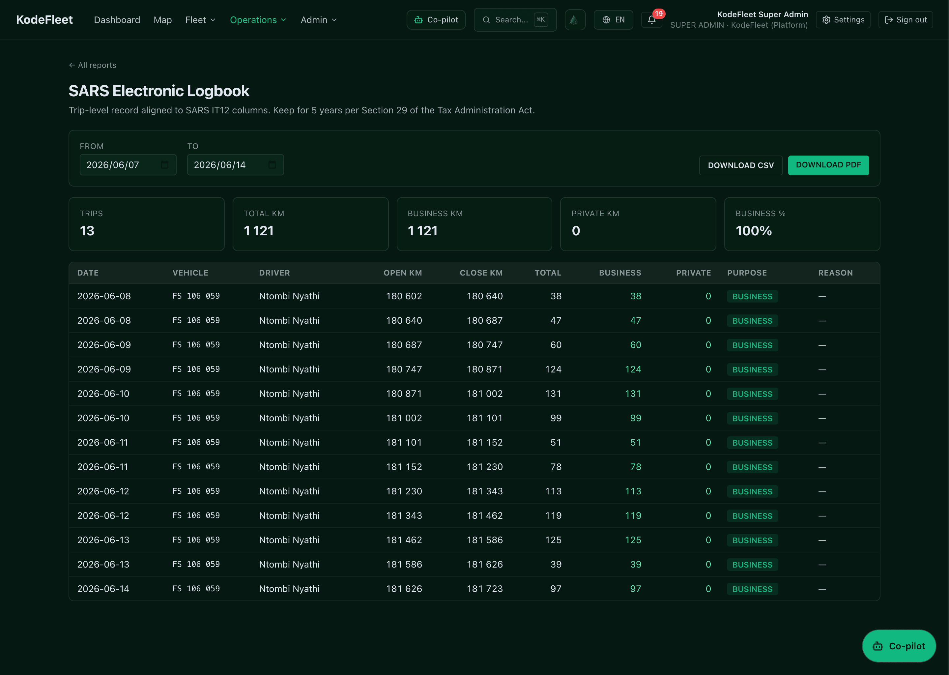
Task: Click the DATE column header
Action: tap(88, 273)
